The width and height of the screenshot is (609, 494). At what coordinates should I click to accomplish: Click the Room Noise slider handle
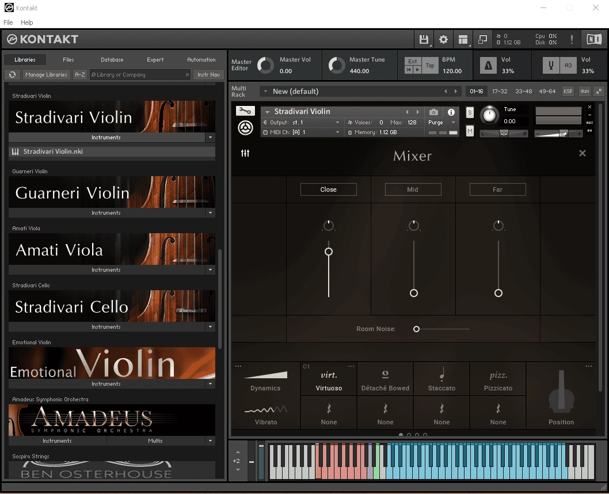pos(416,329)
